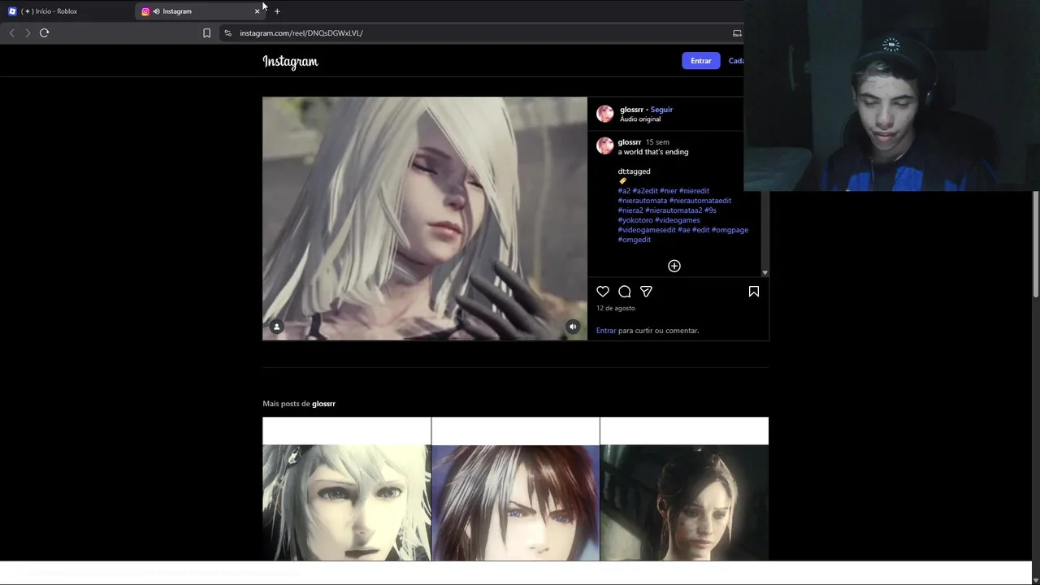Follow glossrr via the Seguir link
The width and height of the screenshot is (1040, 585).
tap(661, 110)
